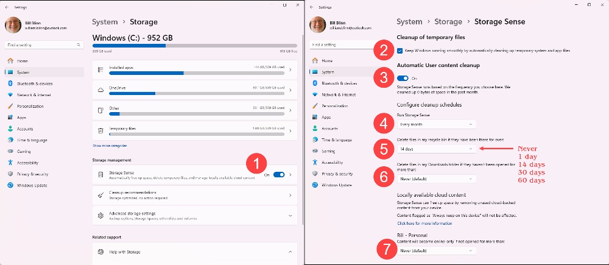Select System in left window sidebar
The height and width of the screenshot is (265, 609).
click(44, 72)
